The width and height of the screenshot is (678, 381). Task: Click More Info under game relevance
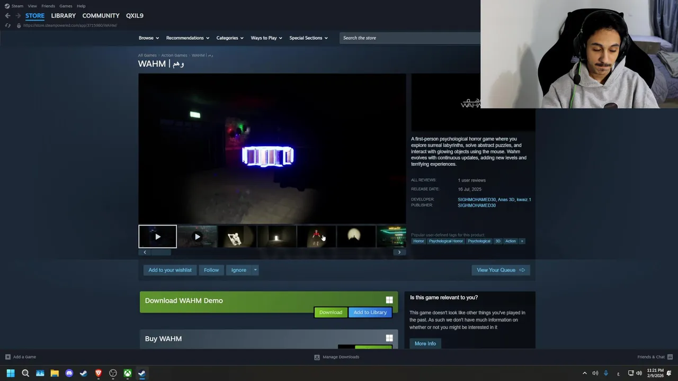[x=425, y=343]
